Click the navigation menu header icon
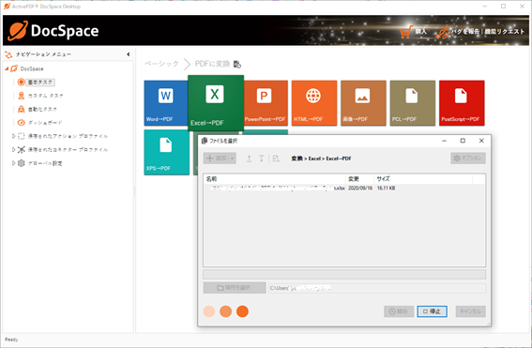Viewport: 532px width, 348px height. [8, 54]
